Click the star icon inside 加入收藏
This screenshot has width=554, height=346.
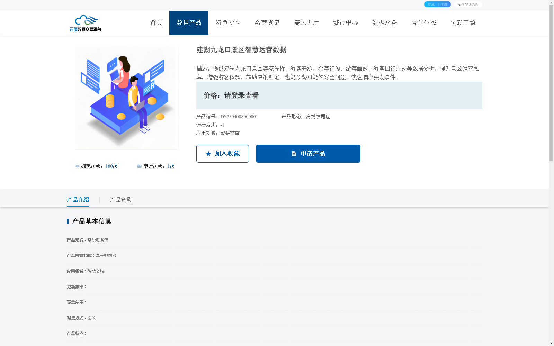pos(208,153)
